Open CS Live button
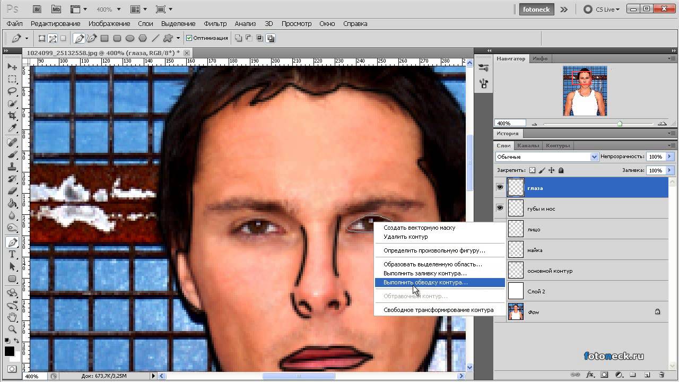The width and height of the screenshot is (679, 382). (602, 9)
